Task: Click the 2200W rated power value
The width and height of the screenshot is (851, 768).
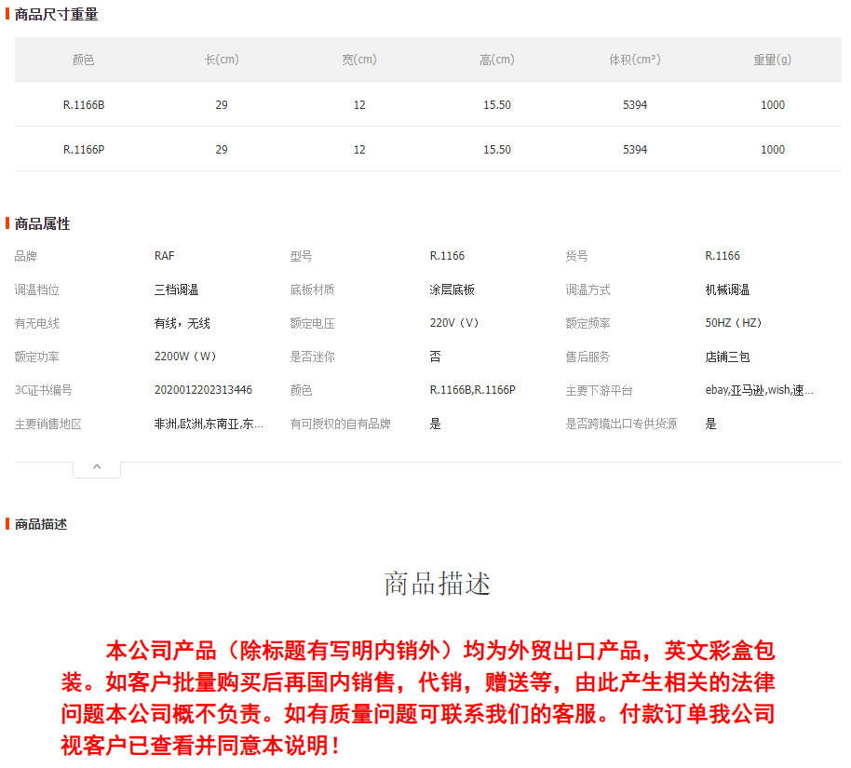Action: [x=182, y=356]
